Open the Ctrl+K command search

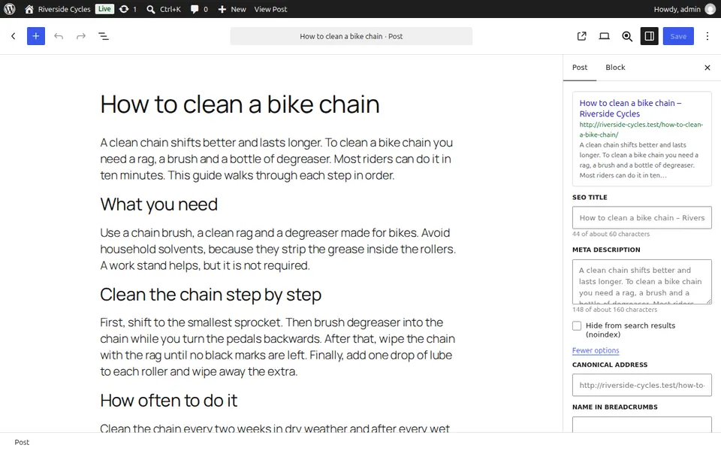coord(164,9)
